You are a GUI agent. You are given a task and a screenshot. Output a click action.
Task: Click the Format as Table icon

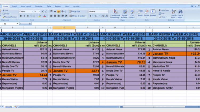tap(125, 13)
